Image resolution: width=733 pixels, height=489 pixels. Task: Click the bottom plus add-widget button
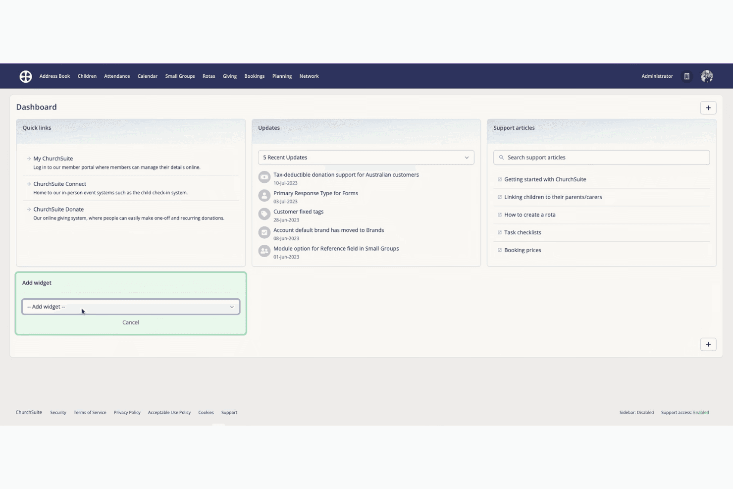click(708, 344)
